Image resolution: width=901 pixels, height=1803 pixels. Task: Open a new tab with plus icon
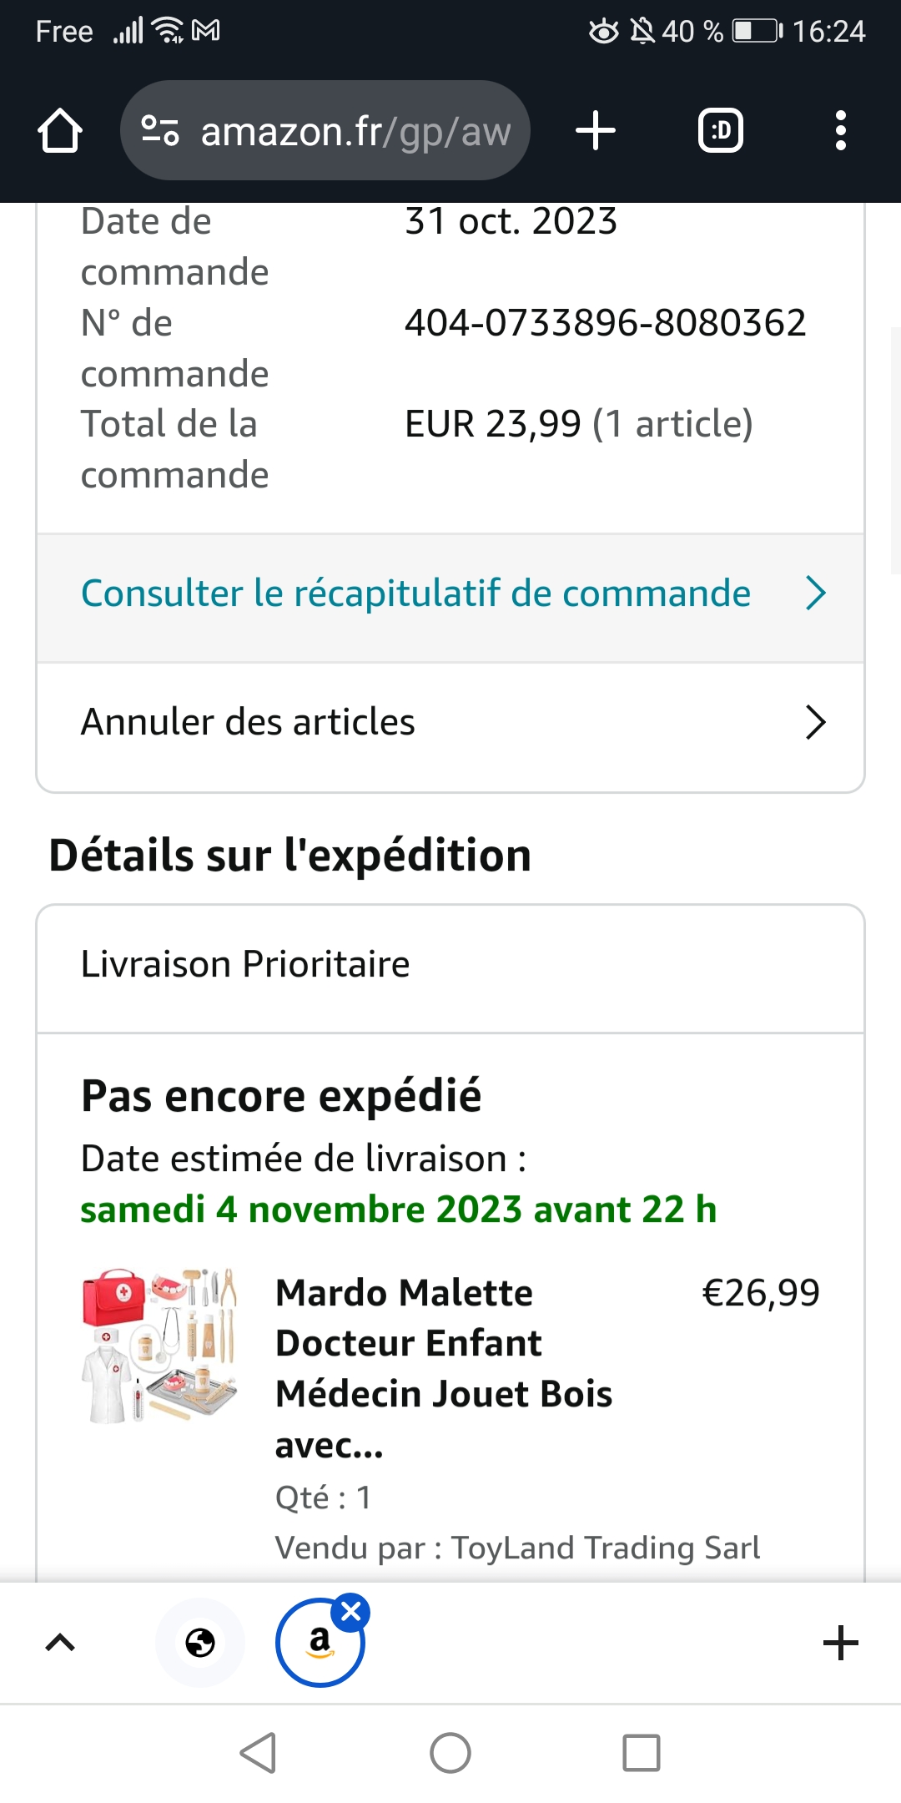tap(596, 131)
